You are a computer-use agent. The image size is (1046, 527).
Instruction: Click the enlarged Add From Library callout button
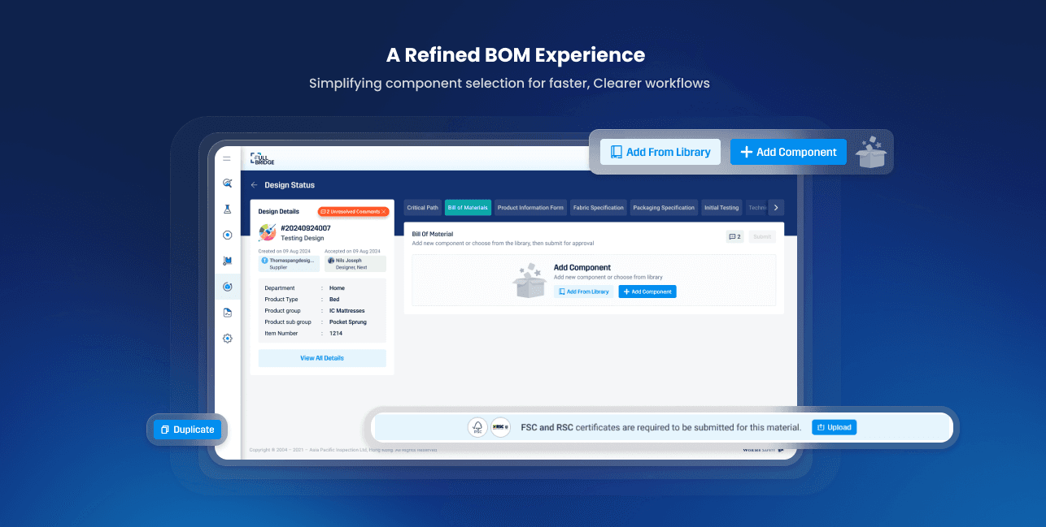tap(660, 152)
